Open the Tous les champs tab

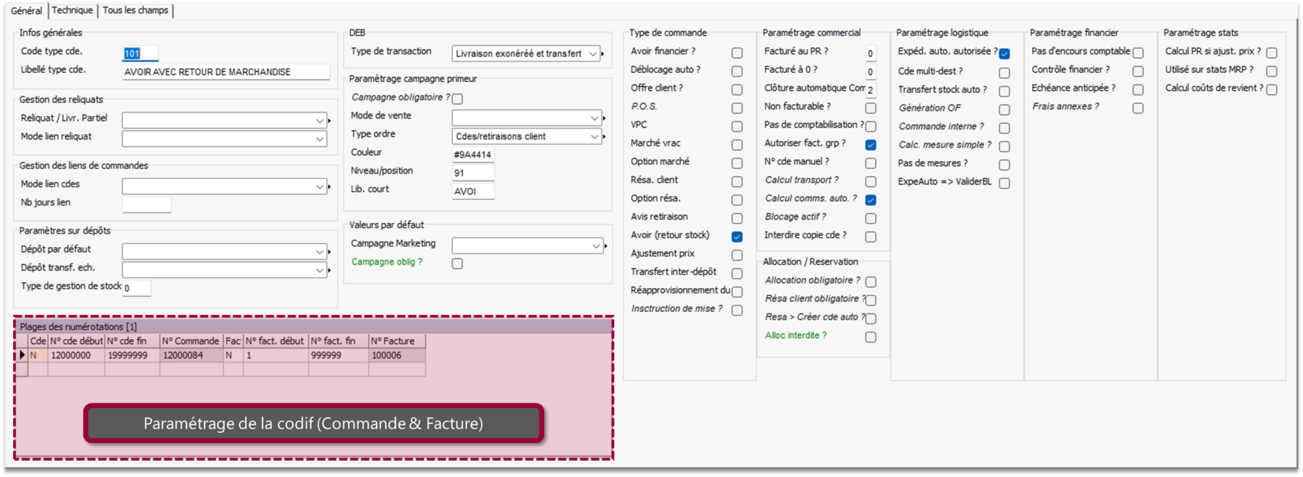(136, 10)
